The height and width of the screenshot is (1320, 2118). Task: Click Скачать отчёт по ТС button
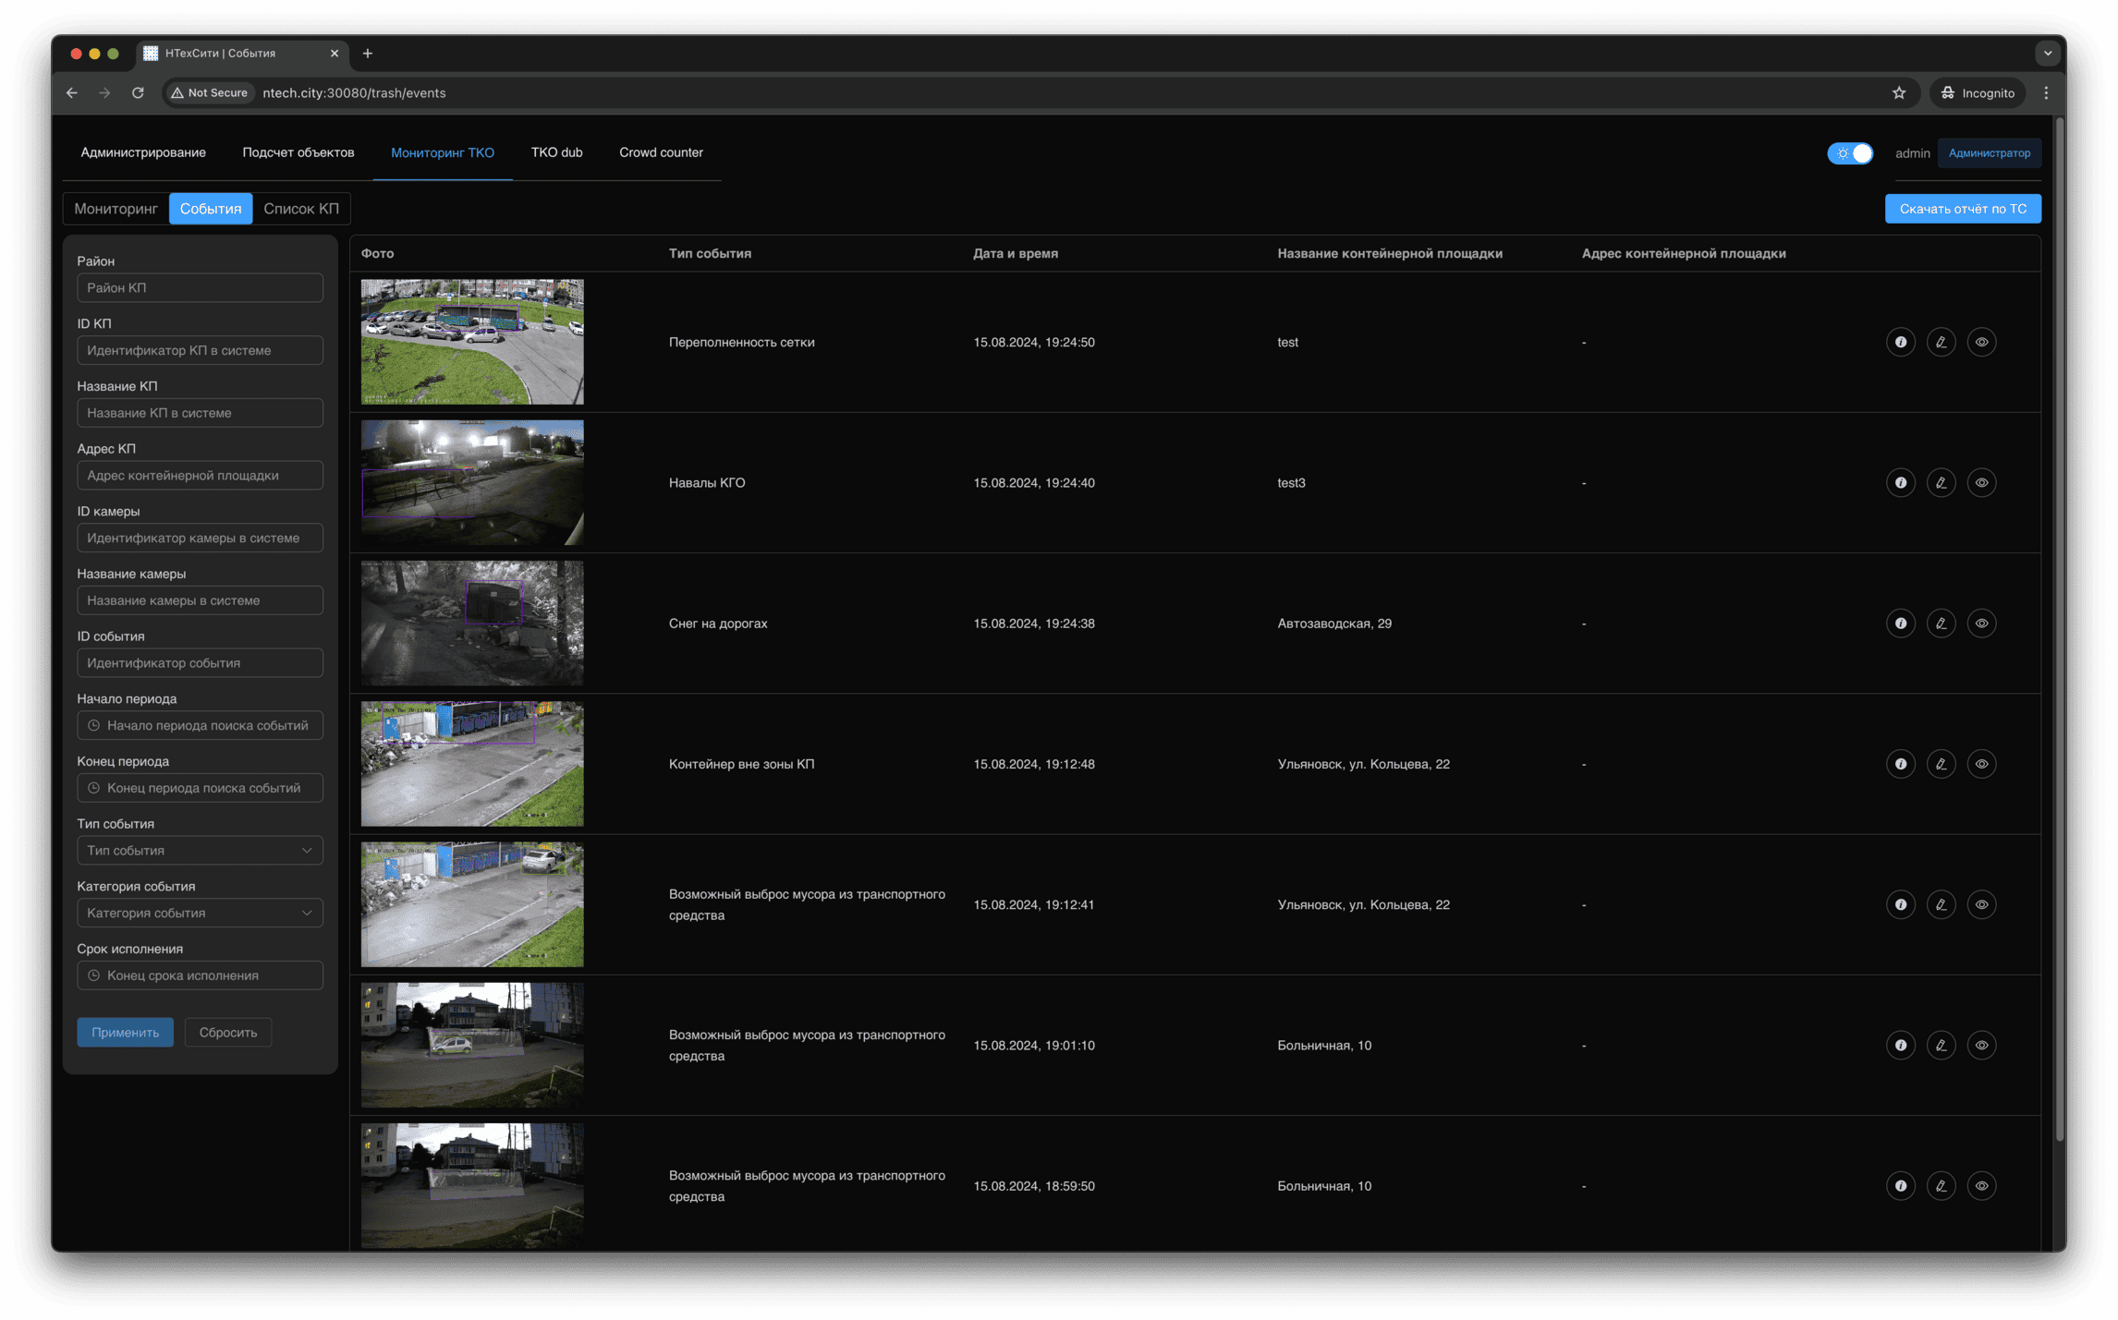(x=1962, y=209)
